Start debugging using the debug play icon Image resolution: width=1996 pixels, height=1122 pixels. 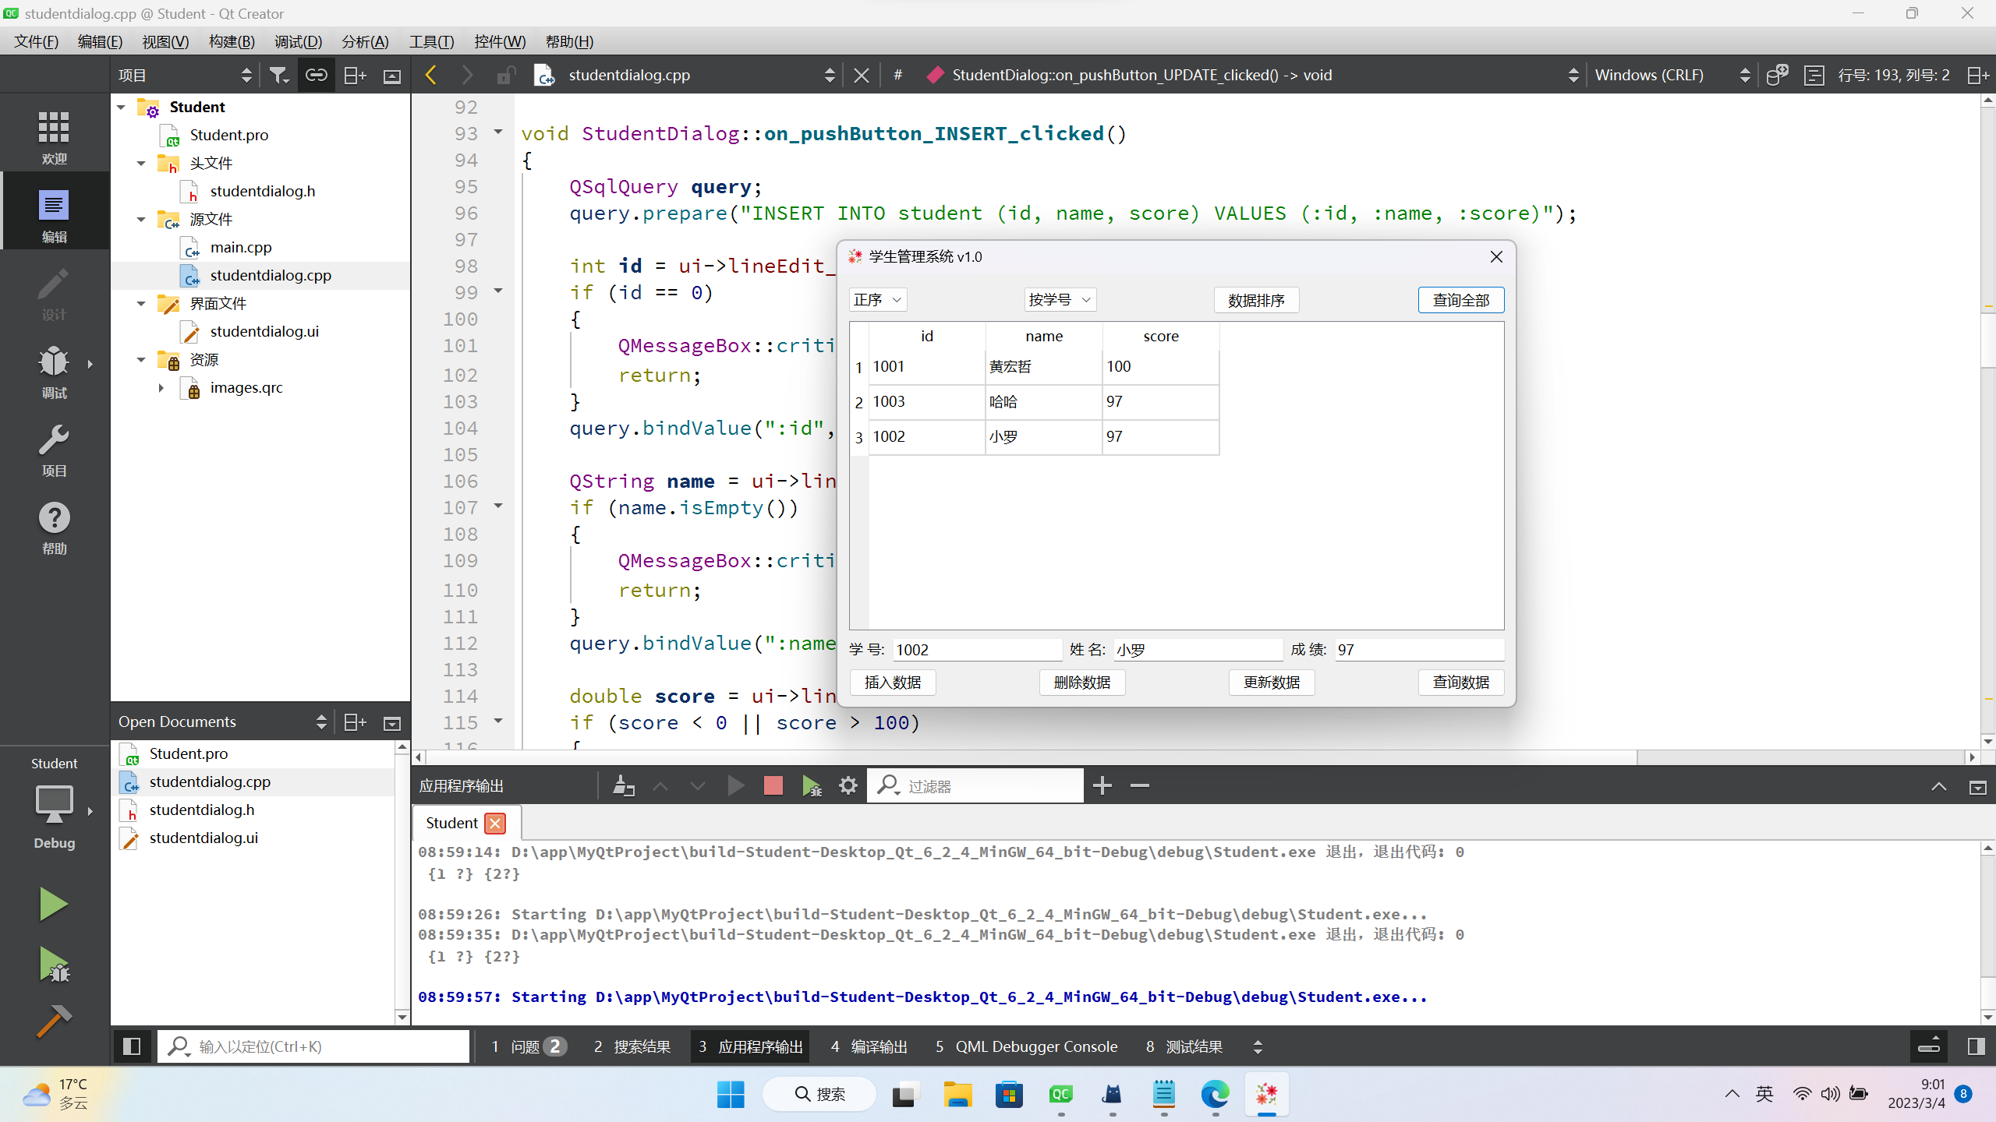(52, 965)
